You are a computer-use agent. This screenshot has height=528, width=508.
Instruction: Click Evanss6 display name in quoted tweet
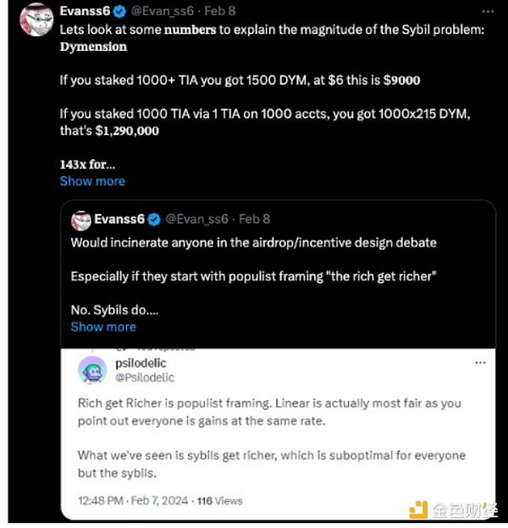pos(119,220)
